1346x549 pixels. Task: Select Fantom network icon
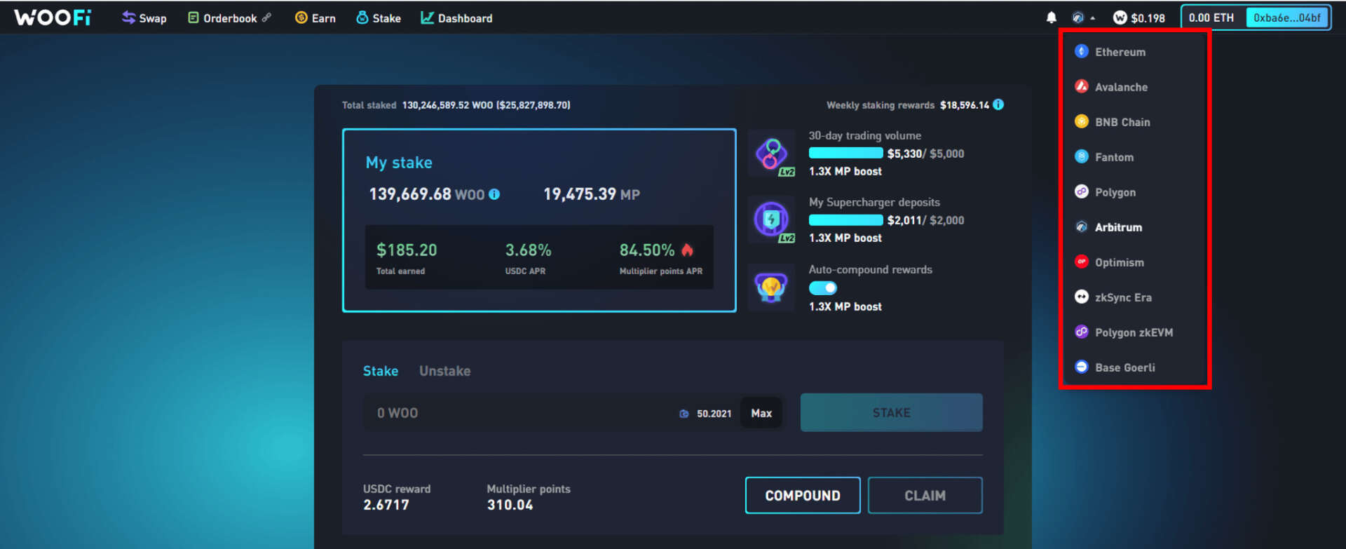pos(1081,156)
